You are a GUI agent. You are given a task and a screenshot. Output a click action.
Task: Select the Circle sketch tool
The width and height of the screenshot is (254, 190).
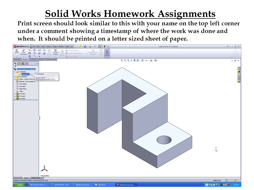[34, 50]
